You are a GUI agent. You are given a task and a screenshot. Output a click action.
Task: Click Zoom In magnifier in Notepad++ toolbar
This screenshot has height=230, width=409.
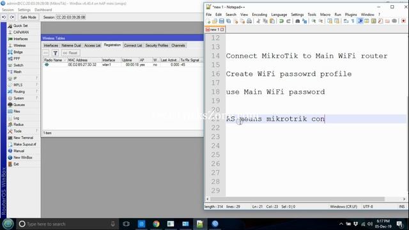[x=314, y=21]
